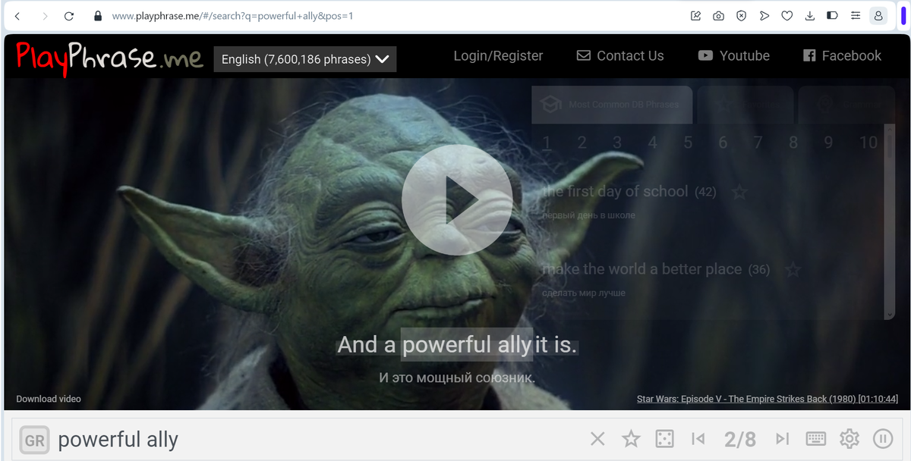
Task: Play the video with center play button
Action: (x=457, y=200)
